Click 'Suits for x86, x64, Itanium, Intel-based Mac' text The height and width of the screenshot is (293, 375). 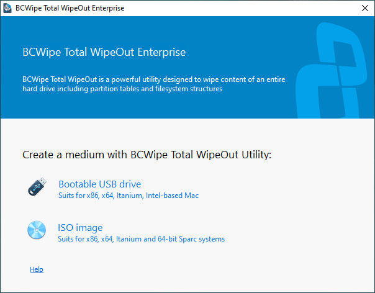pos(129,196)
